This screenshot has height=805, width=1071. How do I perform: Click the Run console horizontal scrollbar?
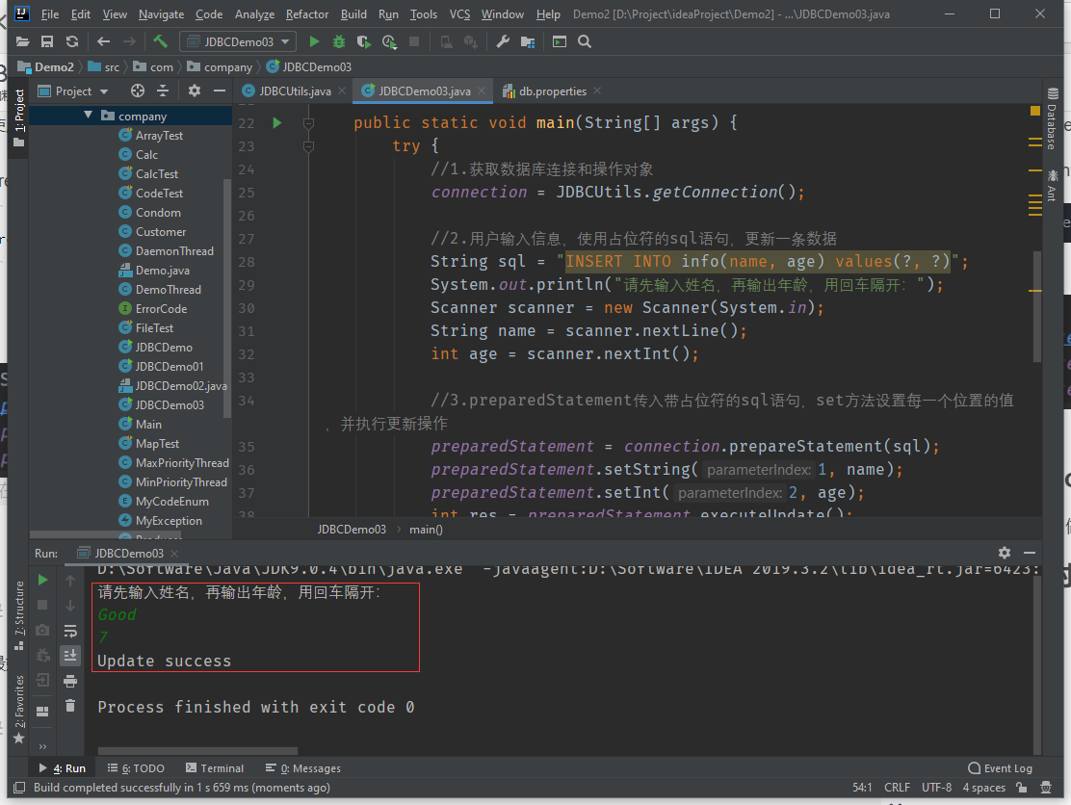click(198, 751)
